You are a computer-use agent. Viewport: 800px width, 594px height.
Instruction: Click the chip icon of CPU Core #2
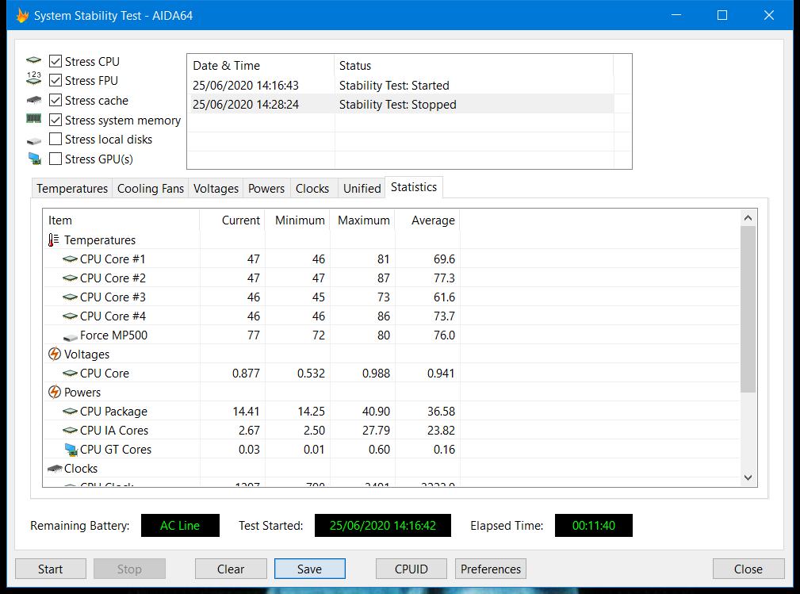[x=70, y=278]
